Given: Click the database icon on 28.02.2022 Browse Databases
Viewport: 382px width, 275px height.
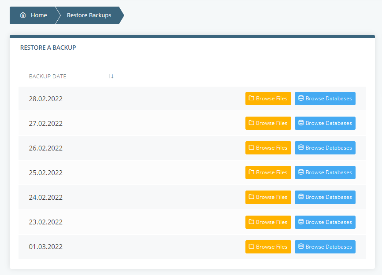Looking at the screenshot, I should click(301, 98).
